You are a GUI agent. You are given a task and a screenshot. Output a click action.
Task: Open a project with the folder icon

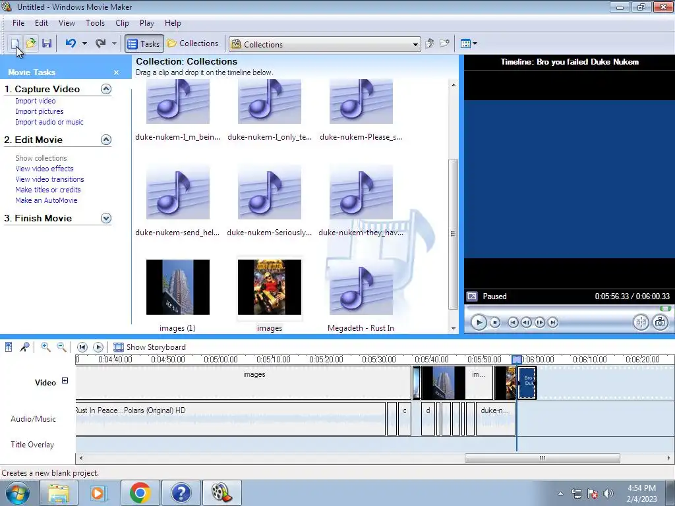(31, 43)
